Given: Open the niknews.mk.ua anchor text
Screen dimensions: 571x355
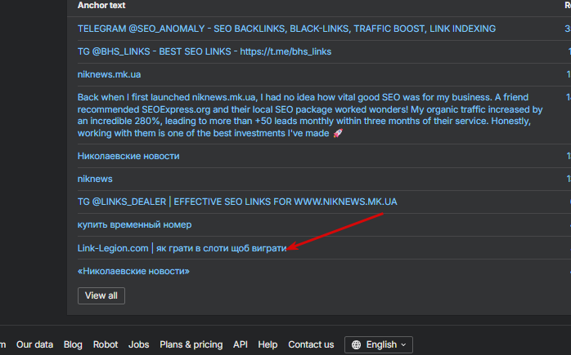Looking at the screenshot, I should [109, 74].
